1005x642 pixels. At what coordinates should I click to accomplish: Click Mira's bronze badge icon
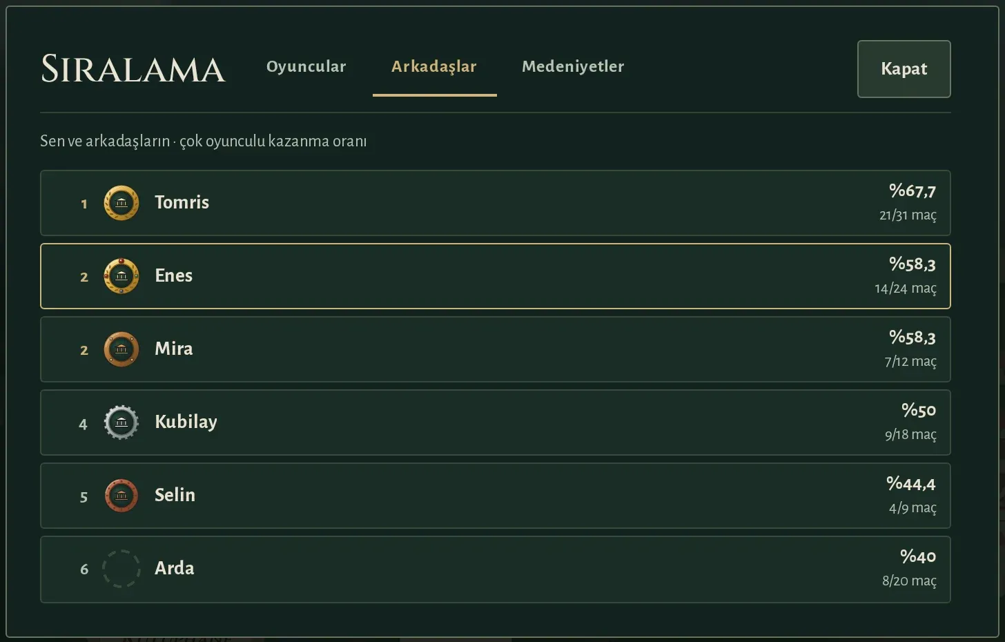pyautogui.click(x=121, y=349)
